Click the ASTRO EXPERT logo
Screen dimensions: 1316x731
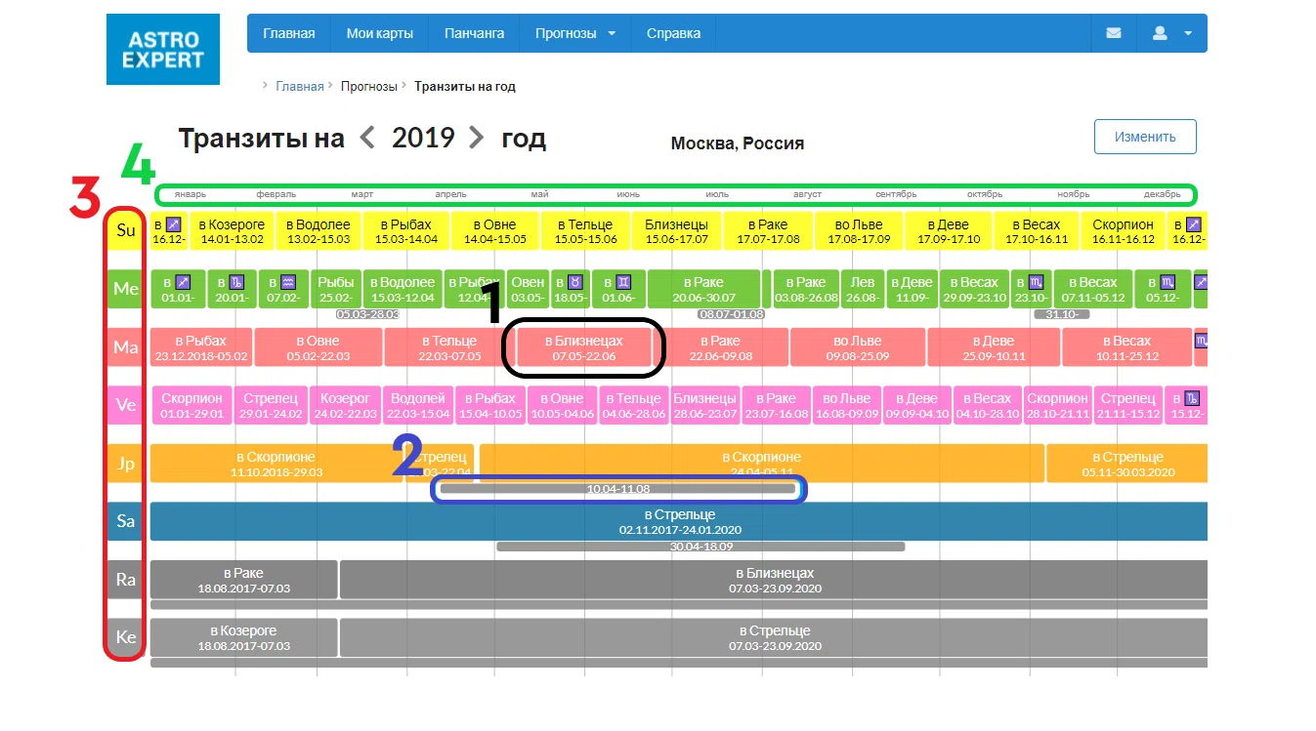point(163,49)
